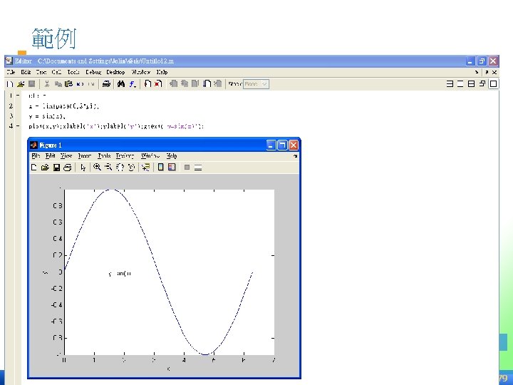This screenshot has height=385, width=513.
Task: Select the Pan hand tool in Figure 1
Action: (x=120, y=168)
